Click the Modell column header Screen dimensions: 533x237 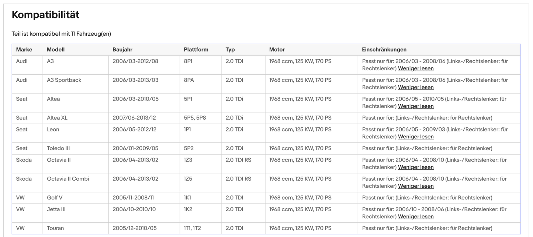(x=56, y=50)
